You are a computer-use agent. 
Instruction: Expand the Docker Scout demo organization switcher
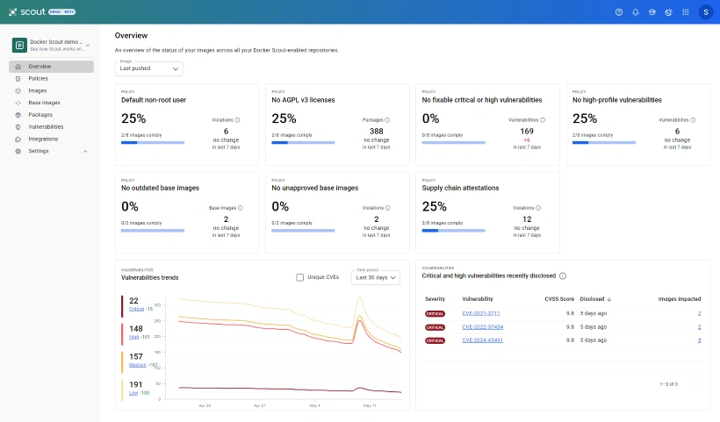click(x=88, y=45)
